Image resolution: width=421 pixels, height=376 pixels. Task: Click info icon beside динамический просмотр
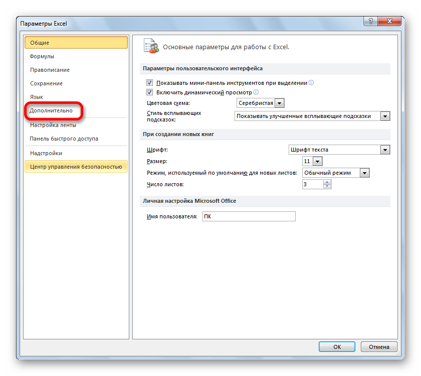pyautogui.click(x=256, y=92)
